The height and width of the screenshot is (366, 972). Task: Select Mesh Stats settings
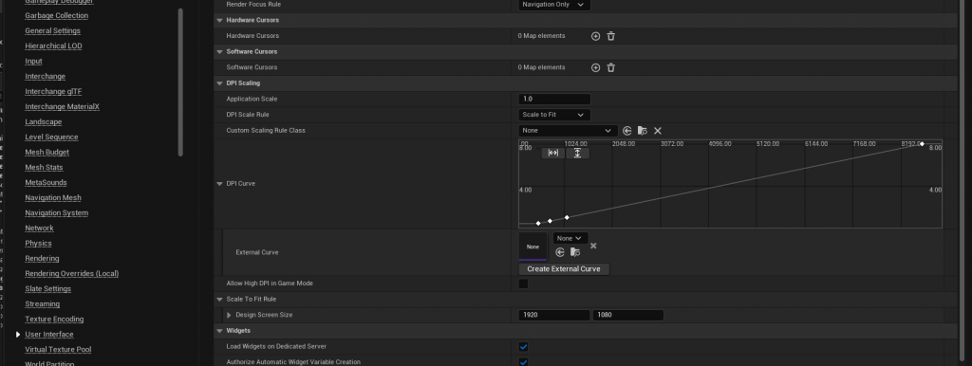pyautogui.click(x=44, y=167)
